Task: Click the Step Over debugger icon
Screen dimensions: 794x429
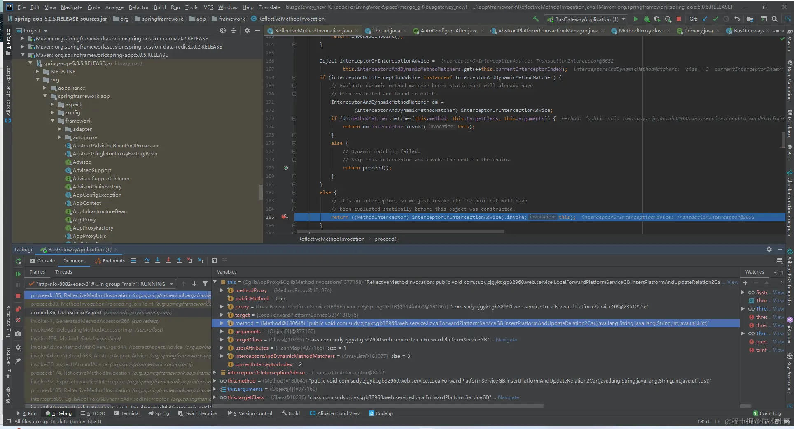Action: [x=147, y=260]
